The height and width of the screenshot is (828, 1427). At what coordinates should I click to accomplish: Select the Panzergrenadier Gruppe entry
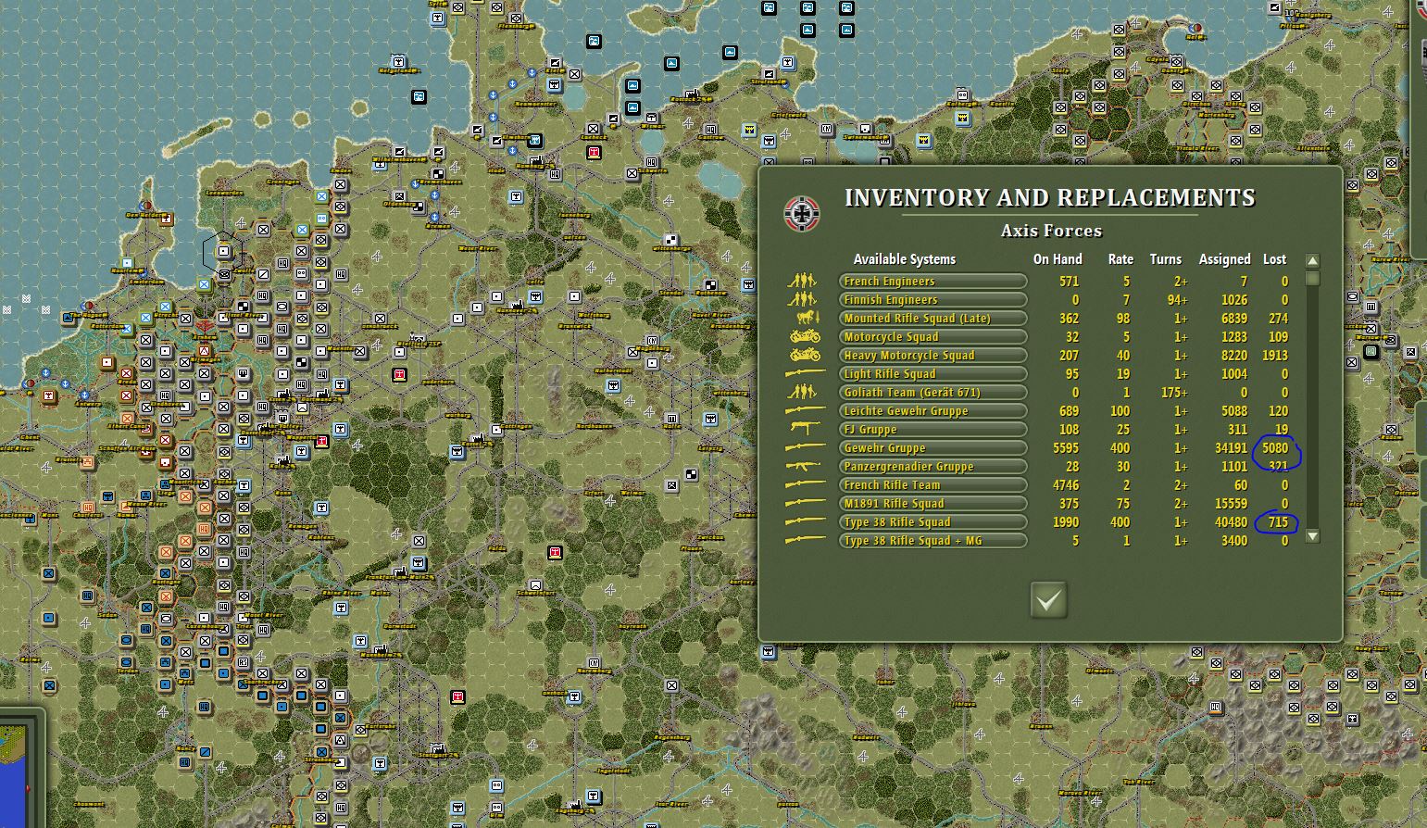[x=932, y=466]
